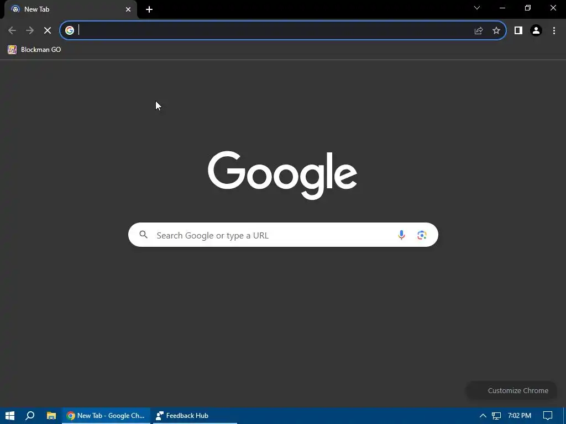The width and height of the screenshot is (566, 424).
Task: Open the side panel icon
Action: point(518,31)
